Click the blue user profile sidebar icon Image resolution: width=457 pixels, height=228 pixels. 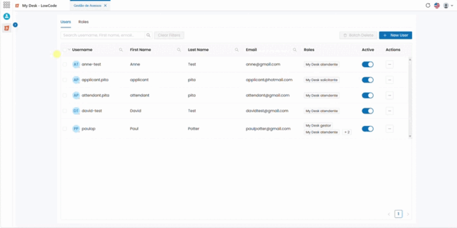(6, 16)
